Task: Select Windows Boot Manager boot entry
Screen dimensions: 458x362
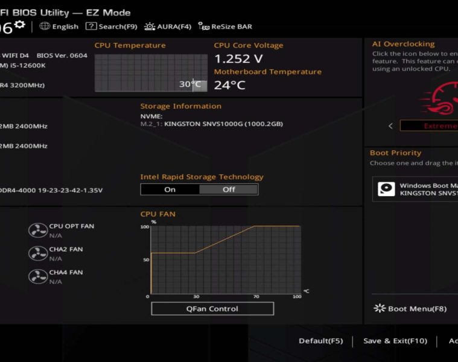Action: (415, 189)
